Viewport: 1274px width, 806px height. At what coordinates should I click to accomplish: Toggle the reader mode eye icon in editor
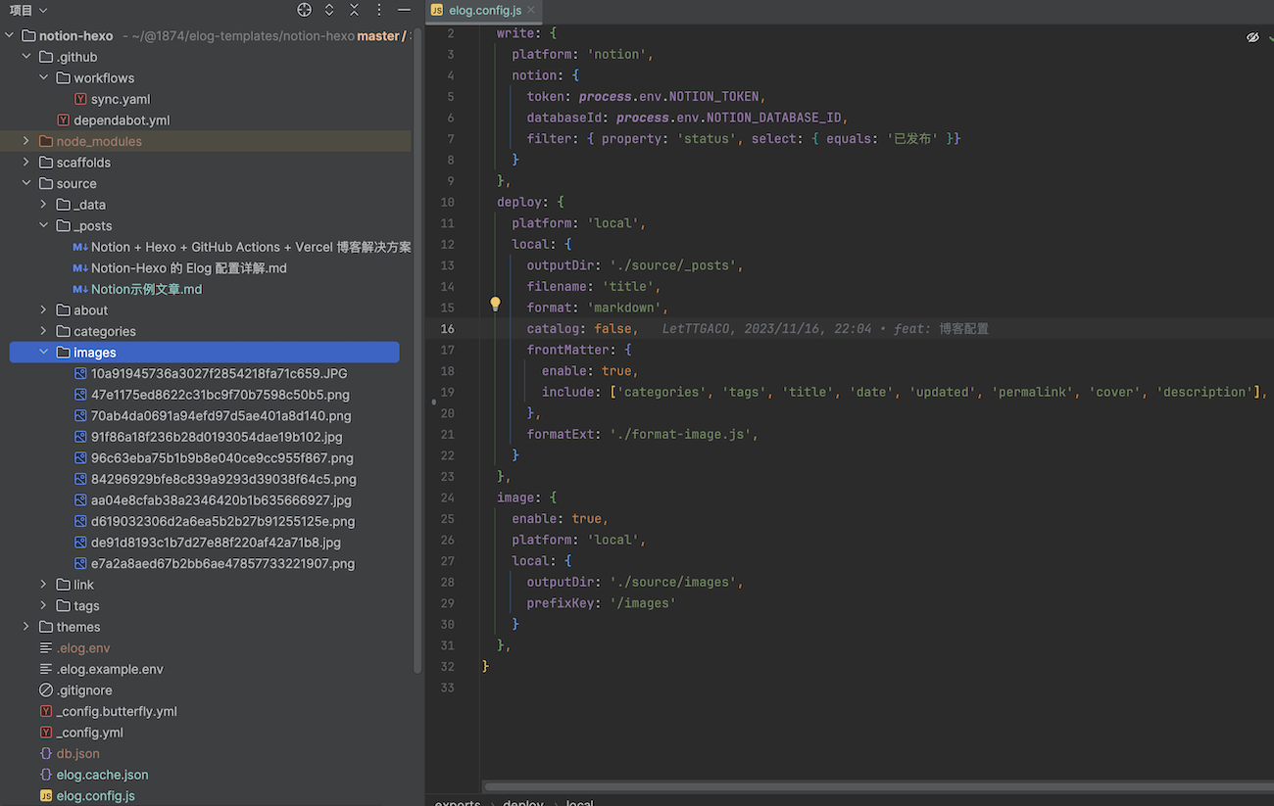click(x=1251, y=37)
